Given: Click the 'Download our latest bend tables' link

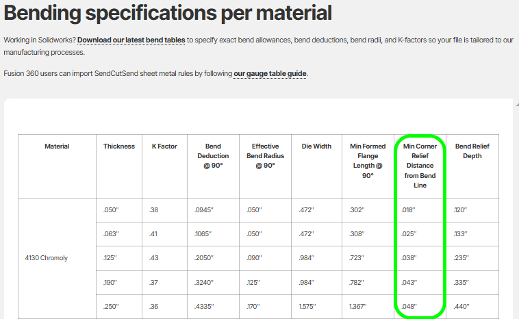Looking at the screenshot, I should point(131,40).
